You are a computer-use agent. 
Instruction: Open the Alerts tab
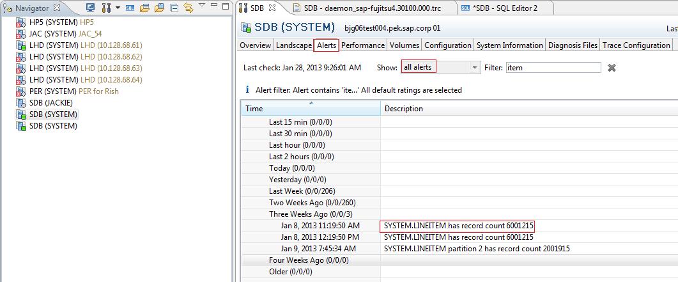click(327, 45)
